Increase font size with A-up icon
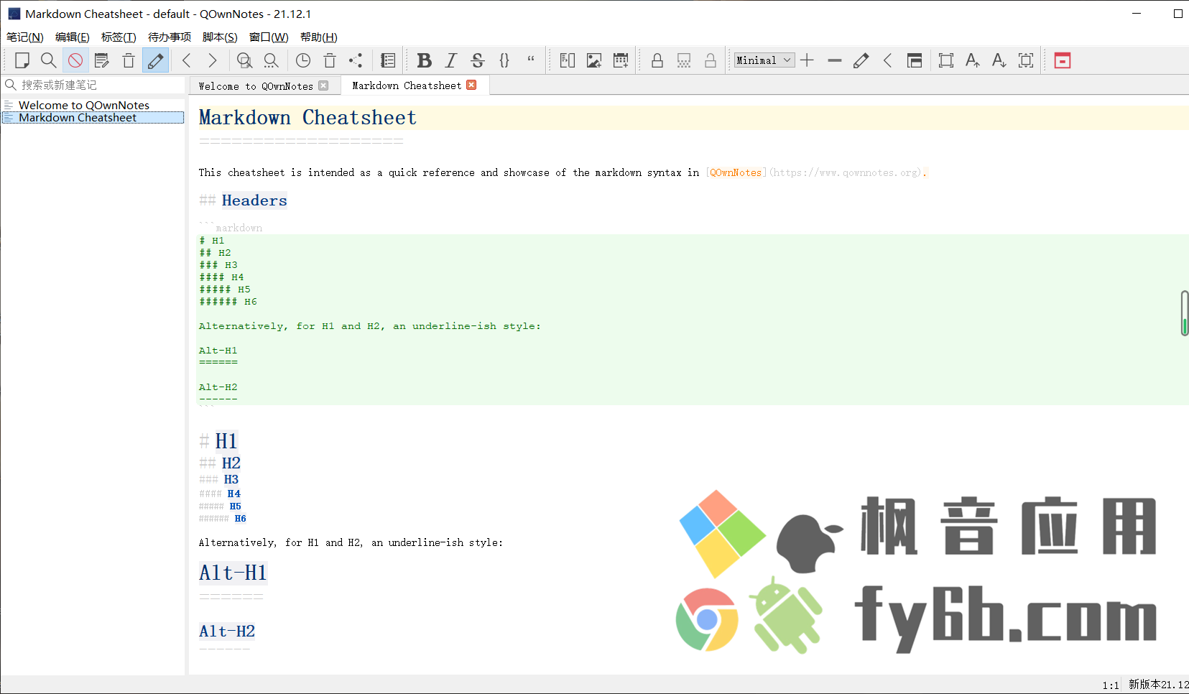Viewport: 1189px width, 694px height. pyautogui.click(x=973, y=60)
